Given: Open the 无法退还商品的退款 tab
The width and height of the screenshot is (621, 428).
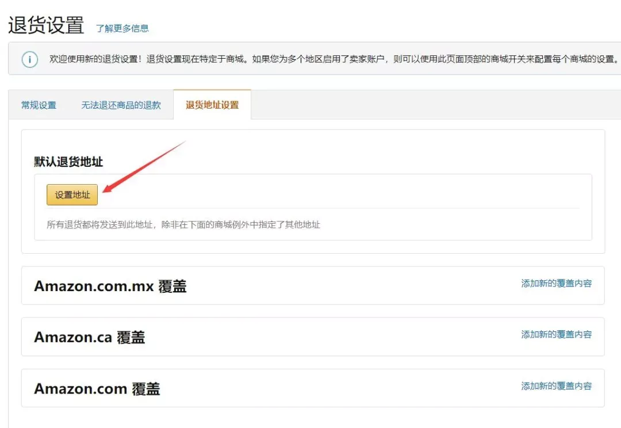Looking at the screenshot, I should pos(121,105).
